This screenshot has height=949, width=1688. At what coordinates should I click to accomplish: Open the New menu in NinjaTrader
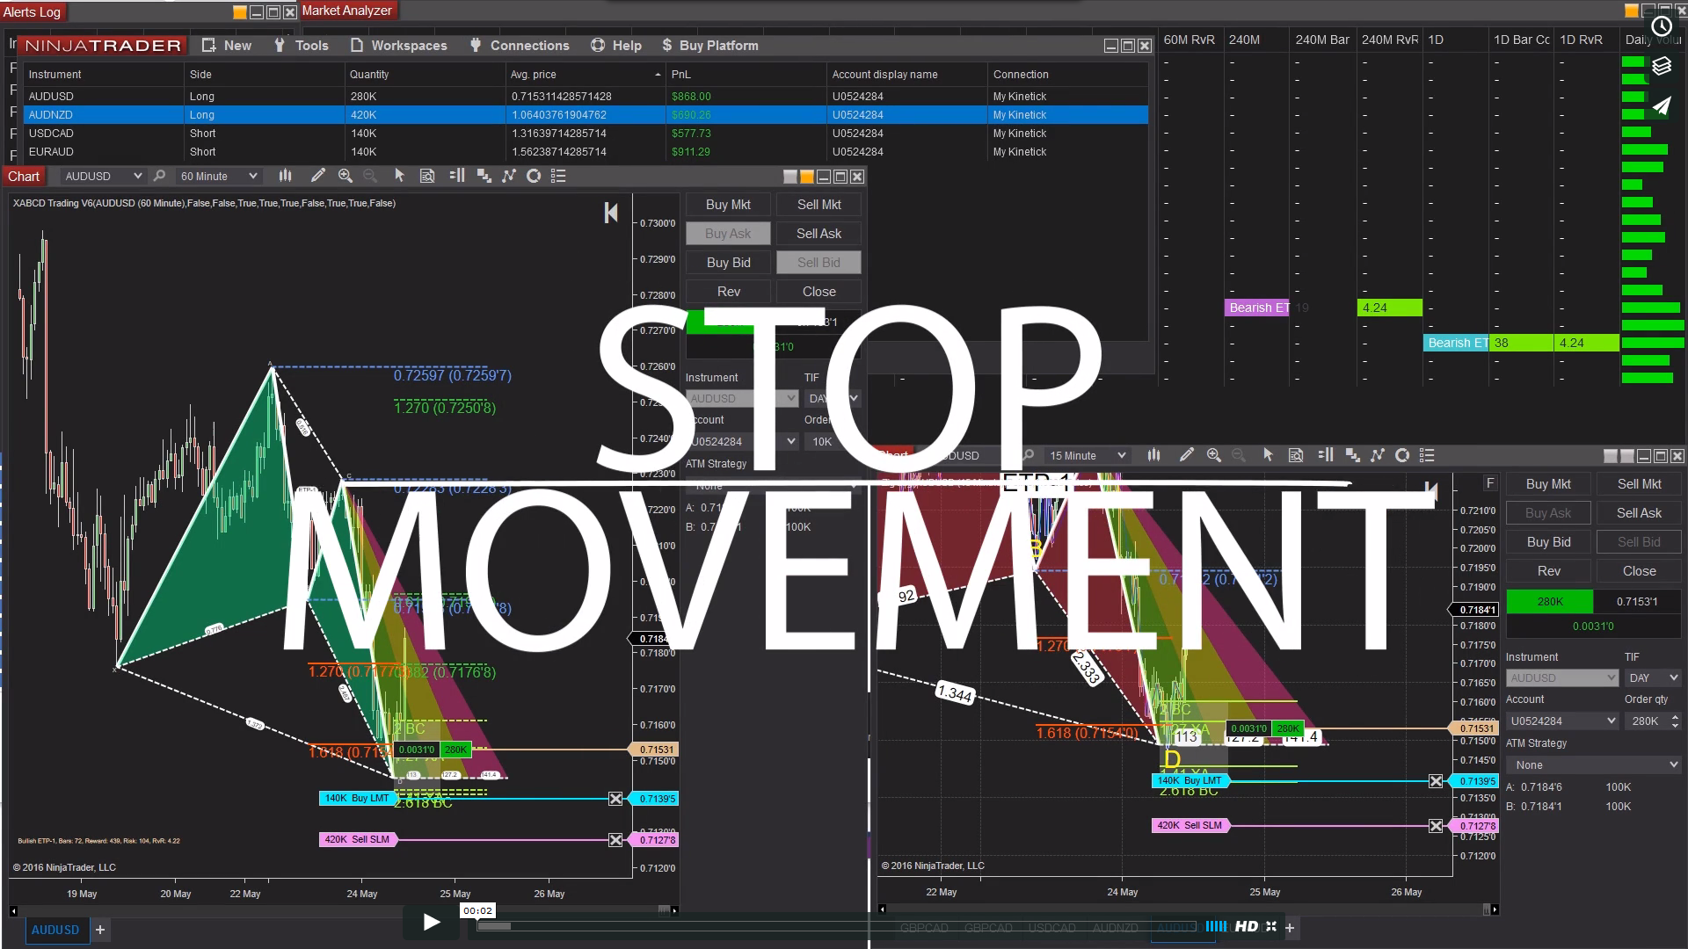227,45
